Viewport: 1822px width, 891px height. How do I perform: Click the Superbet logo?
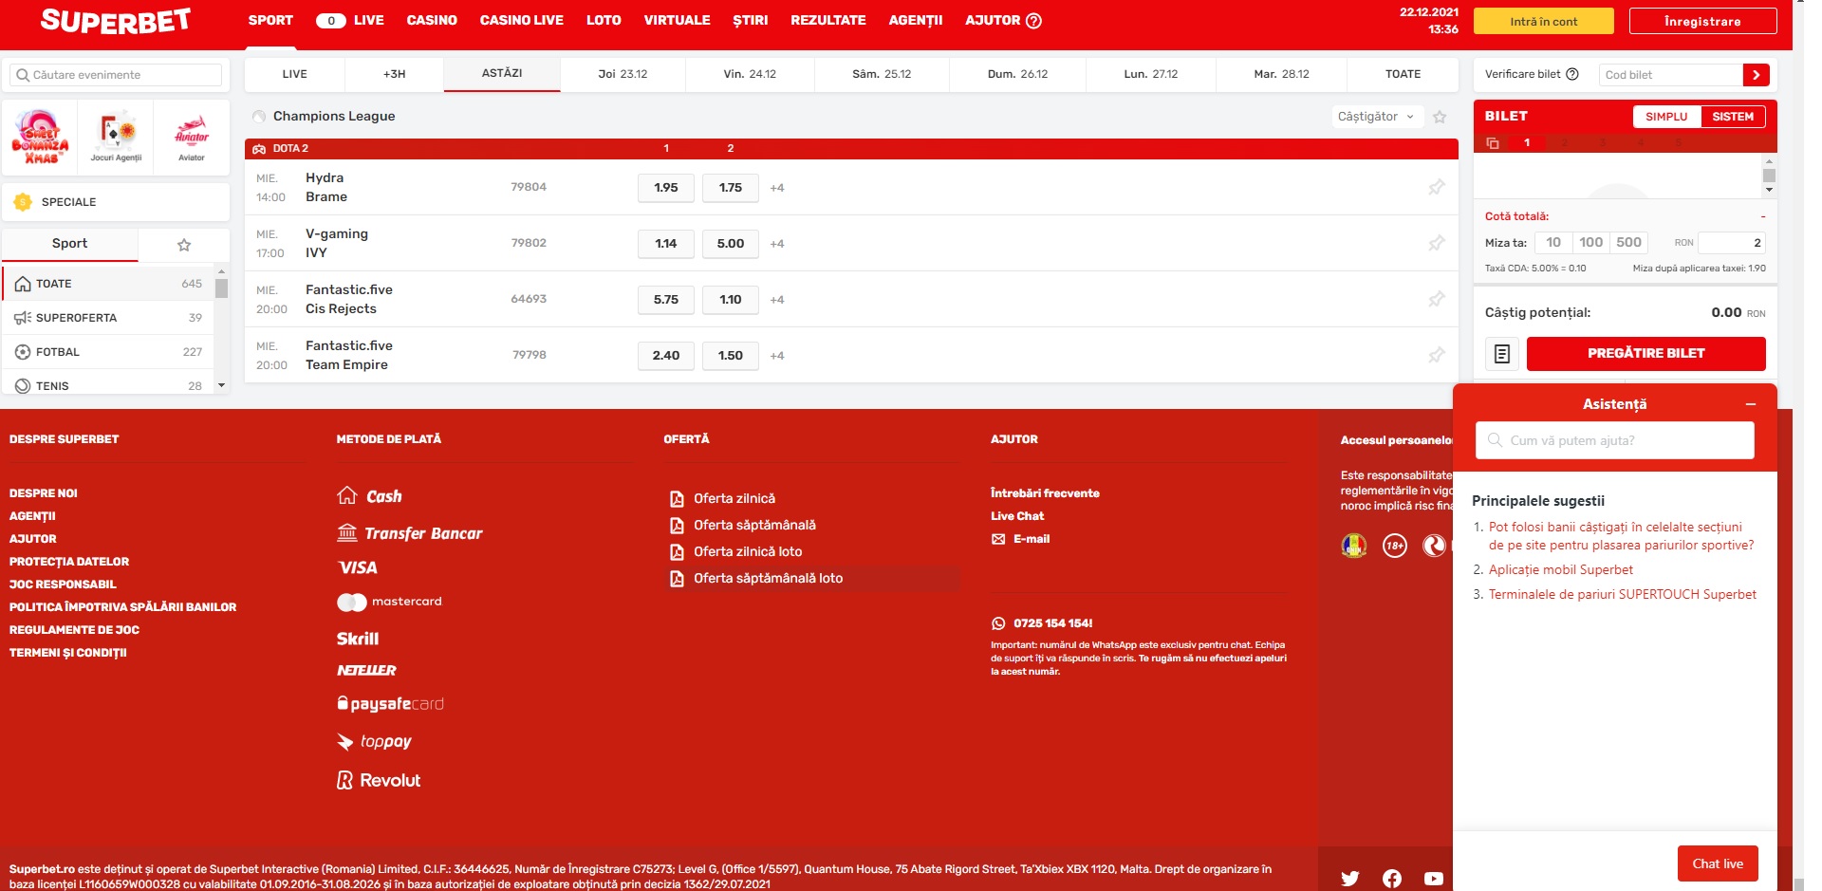coord(116,21)
